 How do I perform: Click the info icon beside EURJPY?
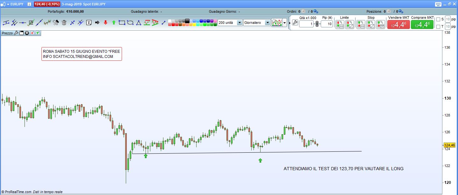click(30, 4)
